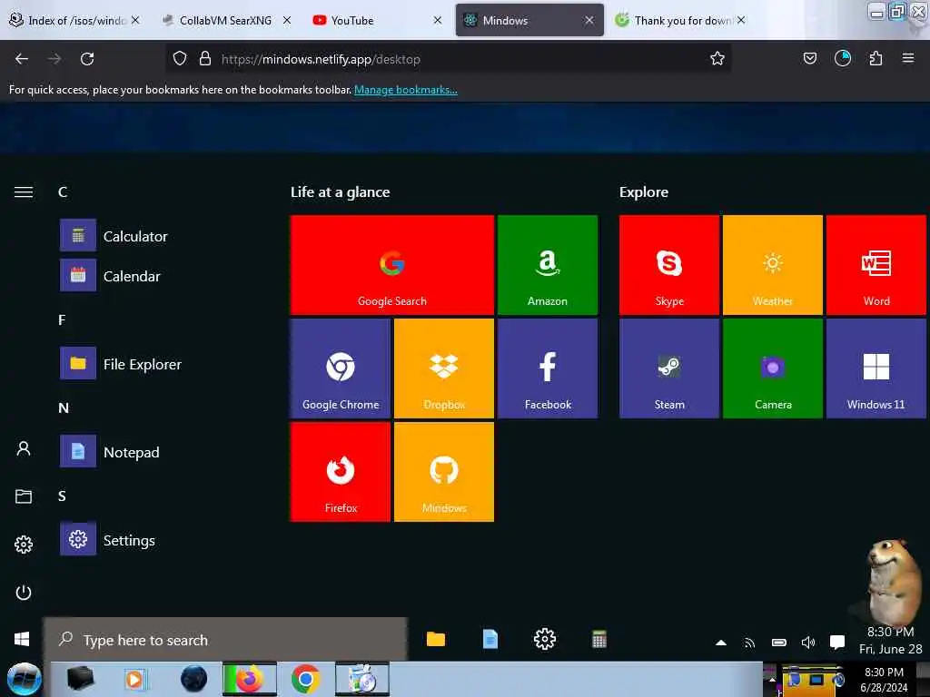Open Firefox on the host taskbar

click(x=249, y=679)
